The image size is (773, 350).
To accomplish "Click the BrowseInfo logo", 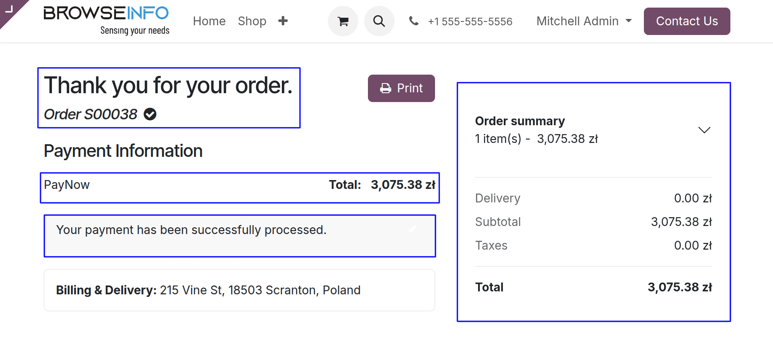I will point(106,20).
